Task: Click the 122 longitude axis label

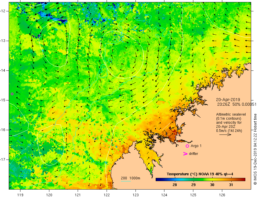Action: [x=107, y=195]
